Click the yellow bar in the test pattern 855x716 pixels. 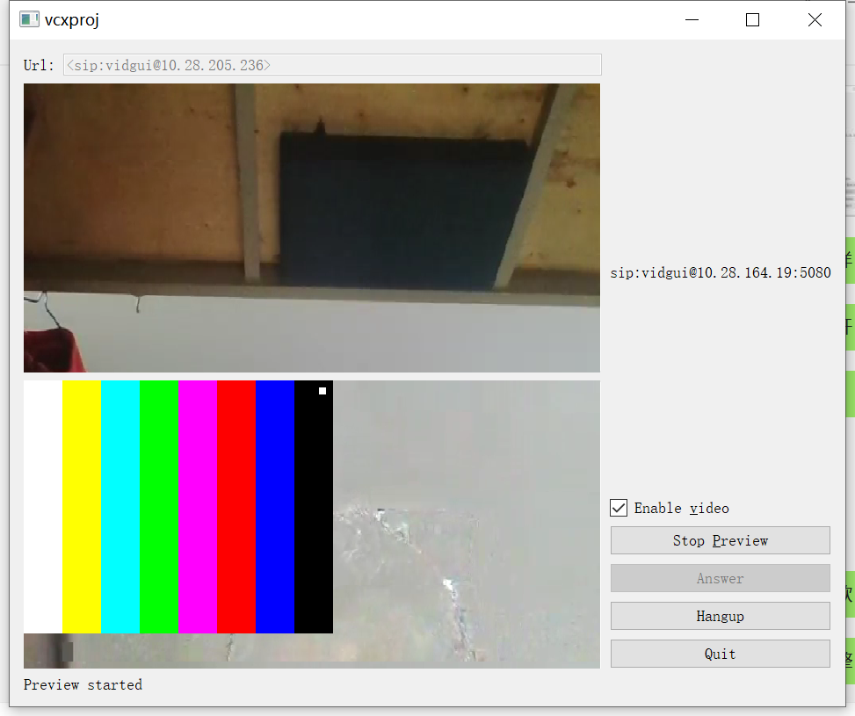[82, 507]
